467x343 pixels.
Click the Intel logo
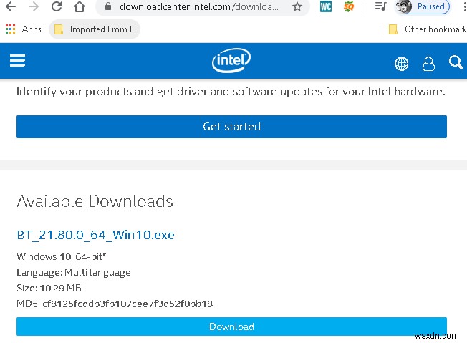[231, 60]
